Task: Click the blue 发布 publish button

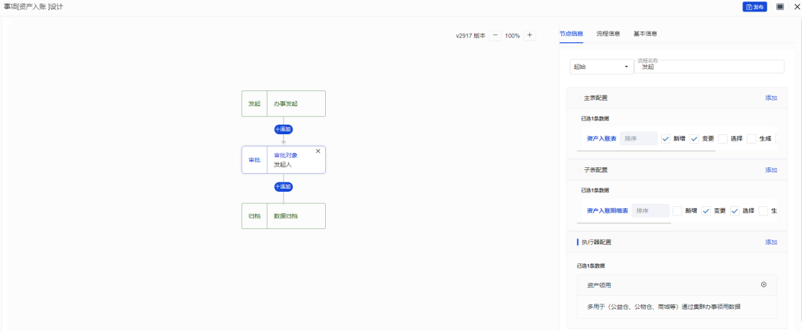Action: pos(755,6)
